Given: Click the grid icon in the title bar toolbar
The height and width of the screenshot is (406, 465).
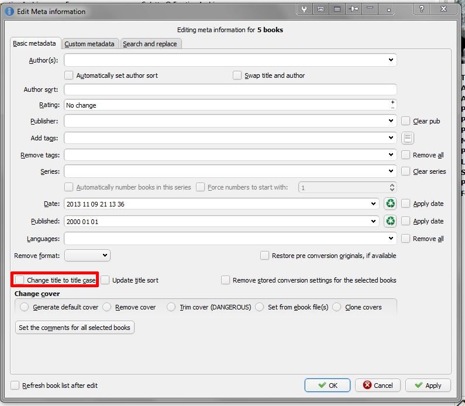Looking at the screenshot, I should click(x=337, y=9).
